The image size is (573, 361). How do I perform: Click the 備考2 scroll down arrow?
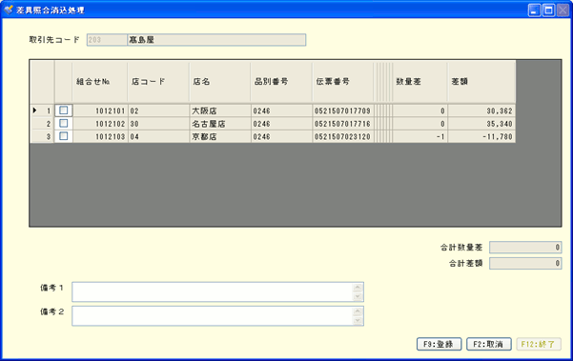[358, 320]
